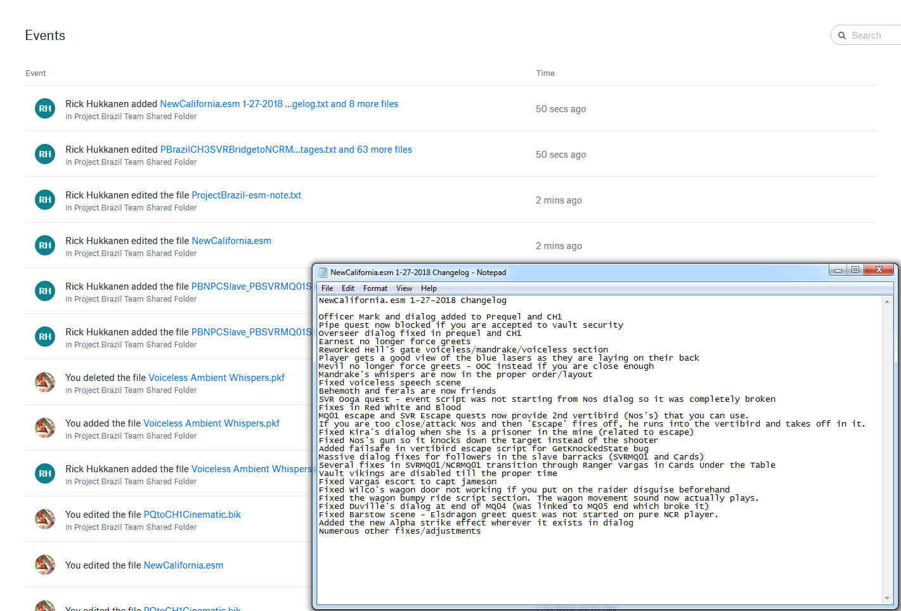Image resolution: width=901 pixels, height=611 pixels.
Task: Click the Notepad title 'NewCalifornia.esm 1-27-2018 Changelog - Notepad'
Action: click(x=418, y=273)
